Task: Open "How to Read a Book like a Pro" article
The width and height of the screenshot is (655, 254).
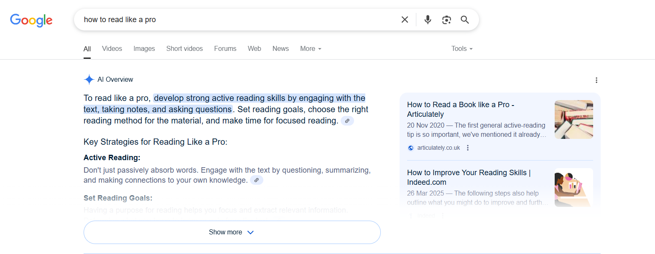Action: pos(461,109)
